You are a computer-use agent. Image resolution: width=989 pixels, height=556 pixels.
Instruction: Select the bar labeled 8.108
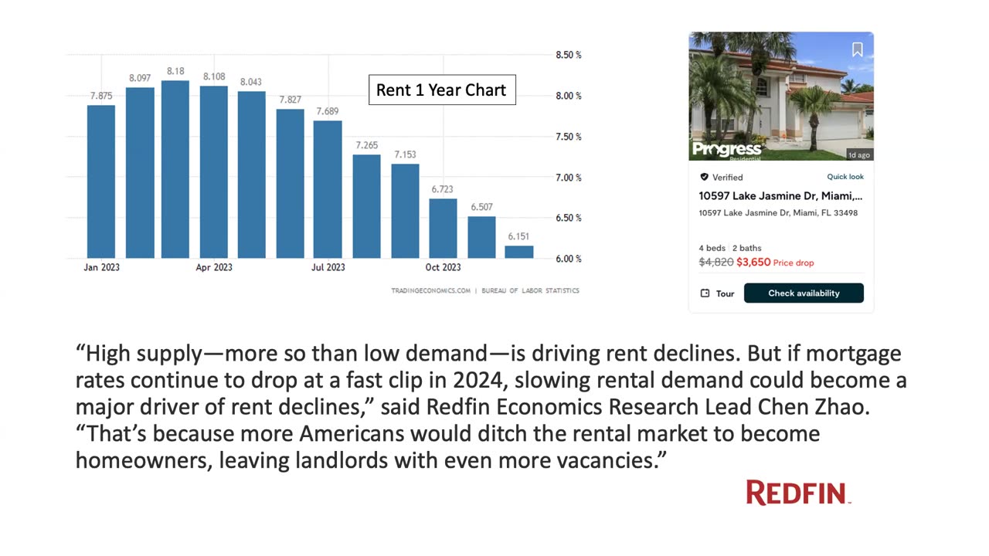(214, 171)
